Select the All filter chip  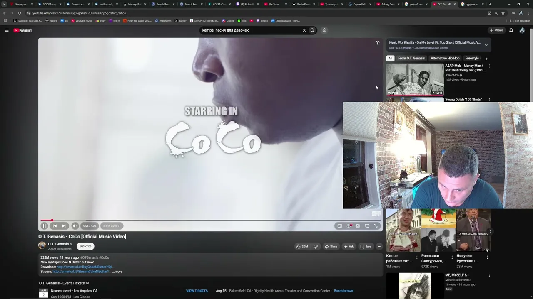point(390,58)
